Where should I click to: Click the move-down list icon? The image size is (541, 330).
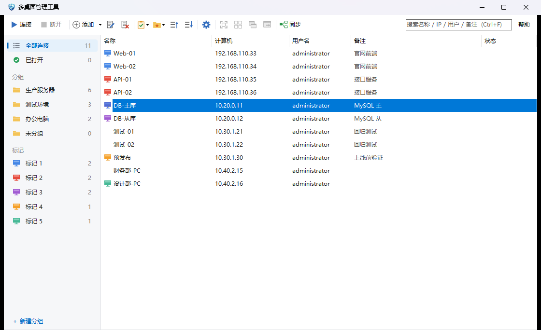[189, 25]
